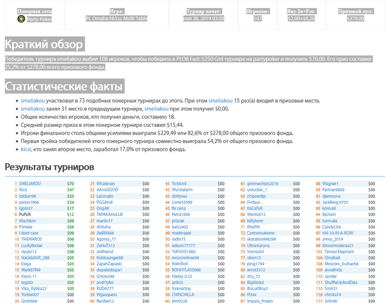The image size is (391, 307).
Task: Open SMELIAKOU first place result
Action: click(30, 184)
